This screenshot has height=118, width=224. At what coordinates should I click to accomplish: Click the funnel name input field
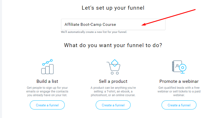113,24
